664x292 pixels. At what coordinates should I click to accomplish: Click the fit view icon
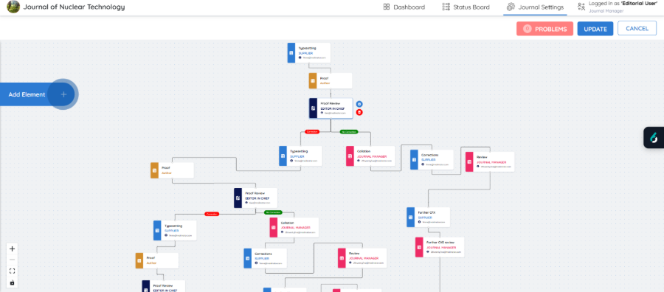pos(12,271)
